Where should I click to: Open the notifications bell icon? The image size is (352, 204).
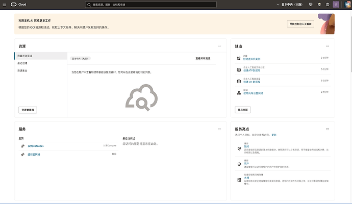click(319, 5)
